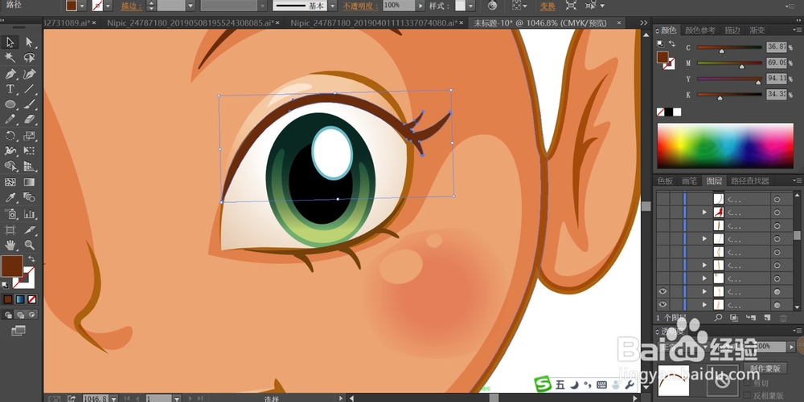Select the Gradient tool

click(x=29, y=182)
